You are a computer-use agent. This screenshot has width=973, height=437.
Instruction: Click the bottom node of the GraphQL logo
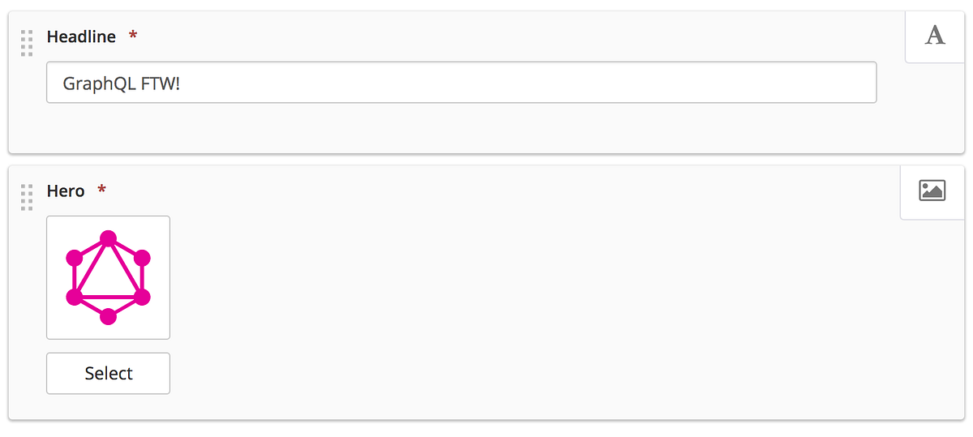point(108,316)
